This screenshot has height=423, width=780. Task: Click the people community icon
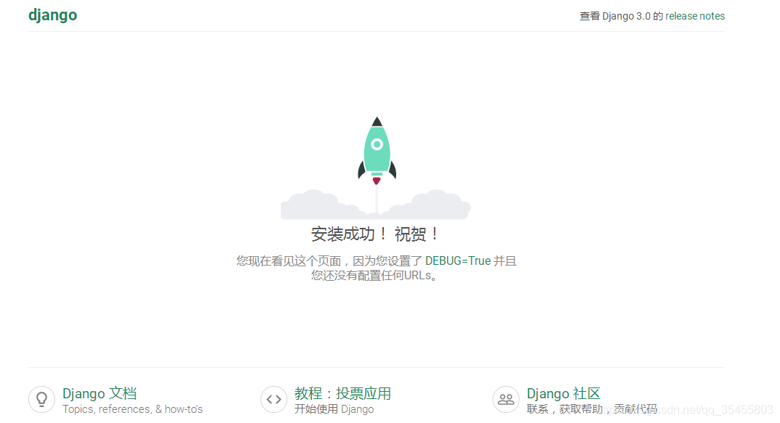[506, 399]
